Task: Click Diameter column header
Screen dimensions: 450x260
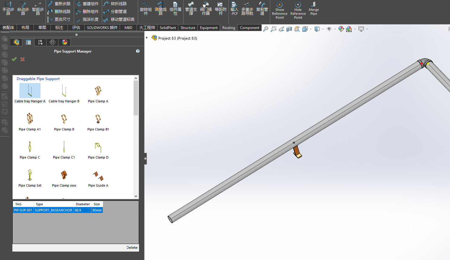Action: [83, 204]
